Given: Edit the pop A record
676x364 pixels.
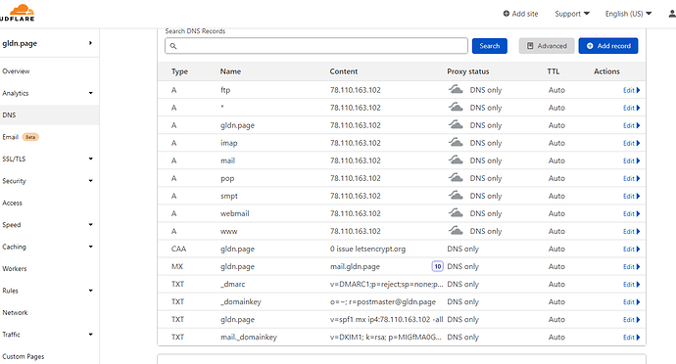Looking at the screenshot, I should coord(632,178).
